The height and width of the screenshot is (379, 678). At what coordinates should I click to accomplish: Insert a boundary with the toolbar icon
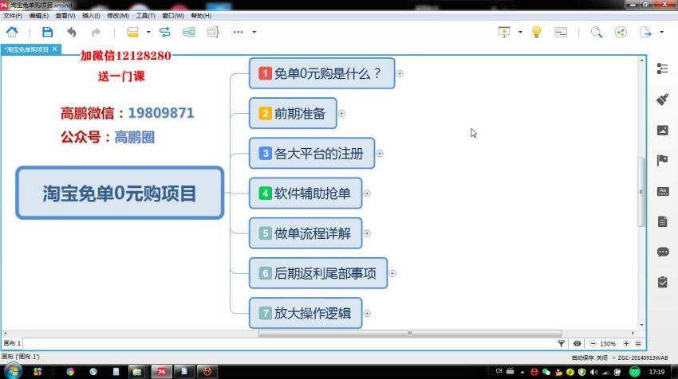[189, 32]
